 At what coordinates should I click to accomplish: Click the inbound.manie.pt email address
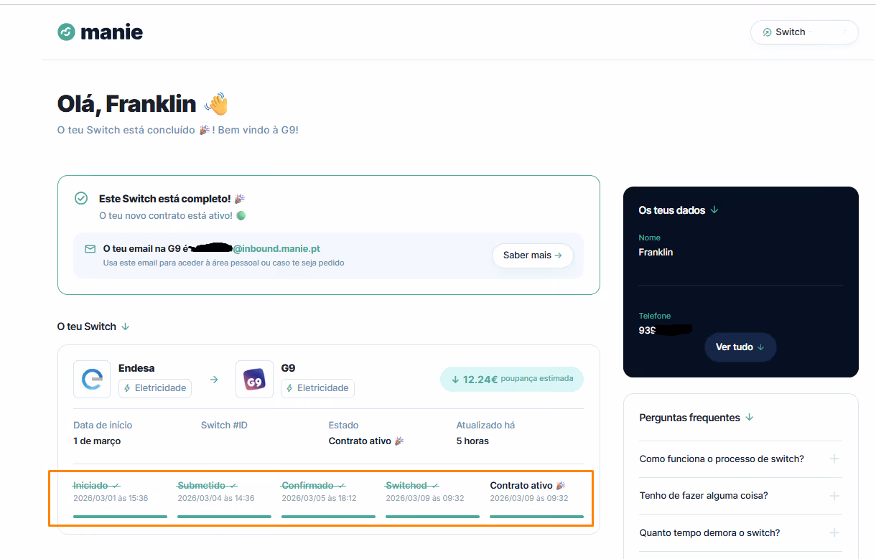tap(276, 249)
